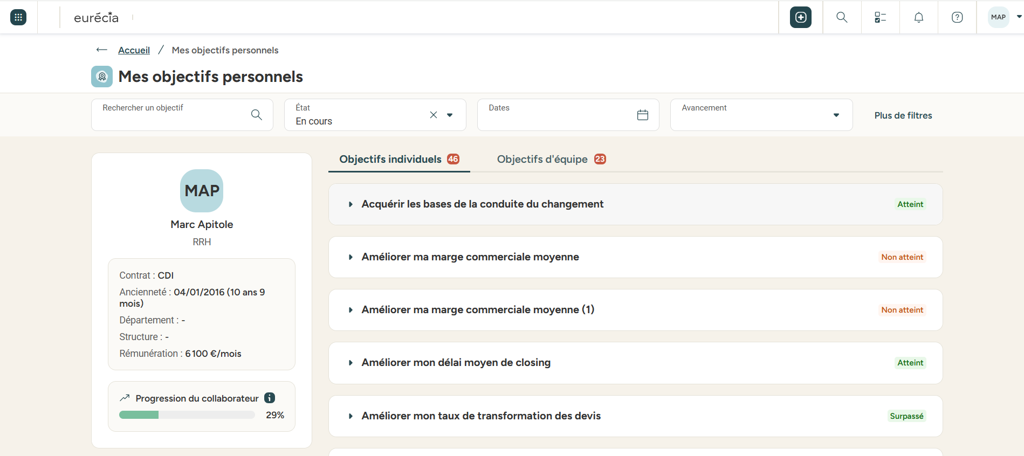Viewport: 1024px width, 456px height.
Task: Click the magnifier in Rechercher un objectif
Action: coord(257,115)
